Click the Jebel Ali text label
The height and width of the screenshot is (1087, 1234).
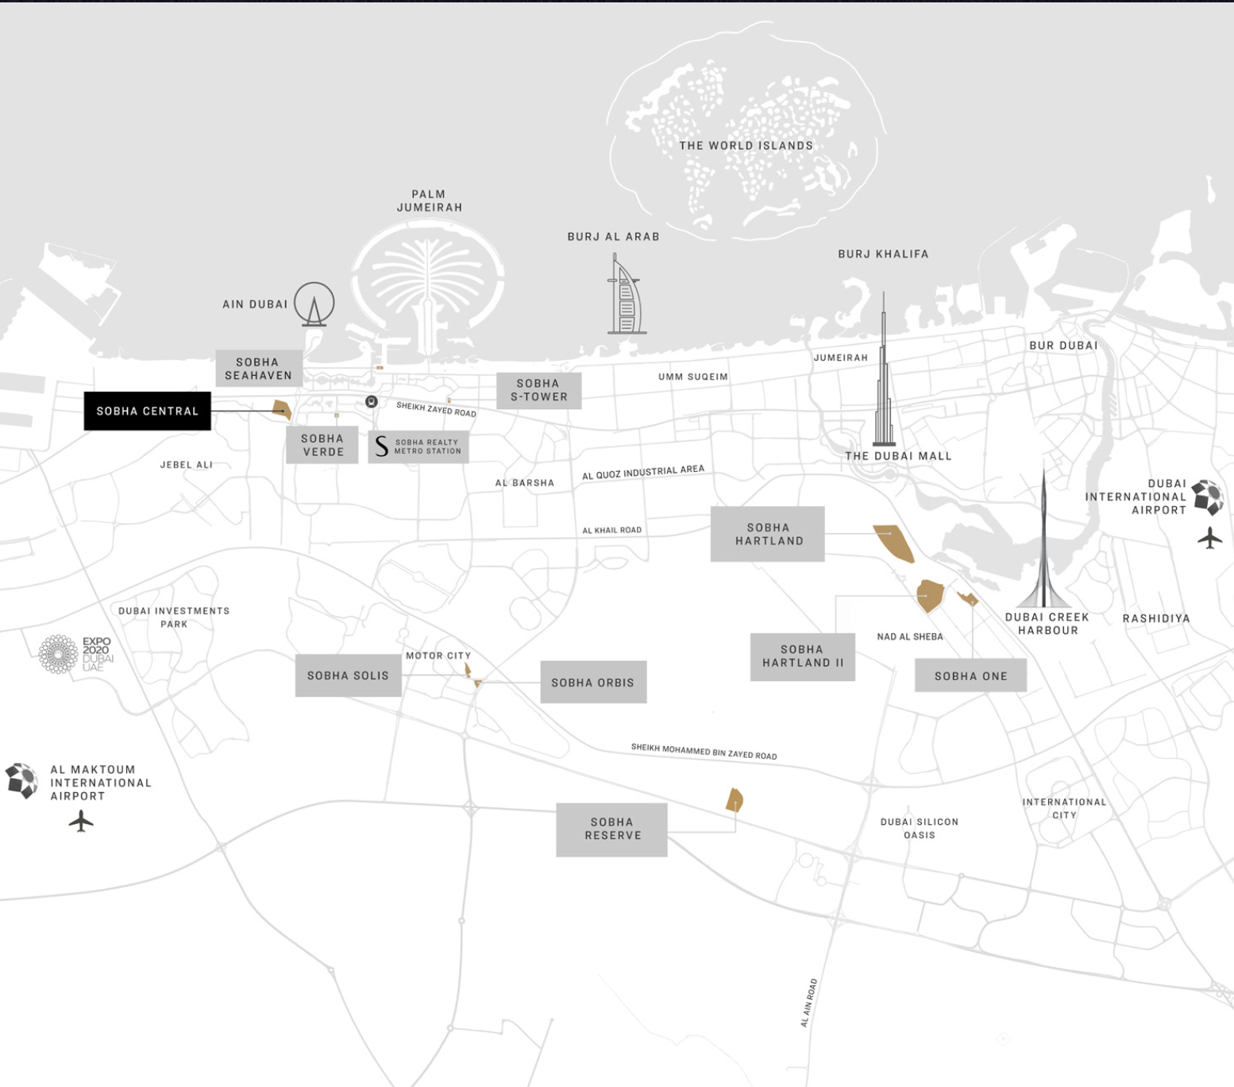click(187, 465)
